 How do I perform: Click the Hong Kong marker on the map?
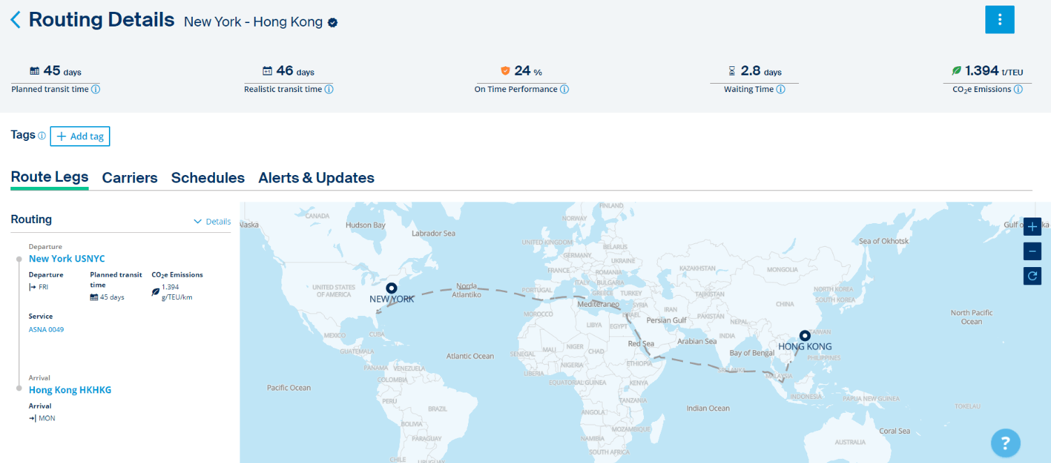pyautogui.click(x=804, y=335)
